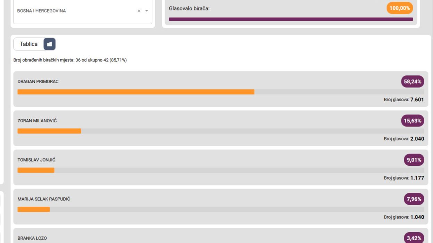
Task: Click Zoran Milanović's orange vote bar
Action: [49, 131]
